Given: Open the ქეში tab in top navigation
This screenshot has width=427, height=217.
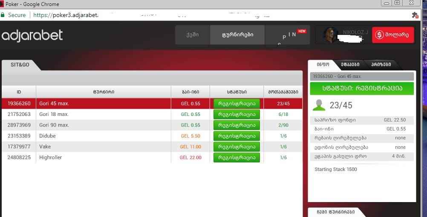Looking at the screenshot, I should coord(193,35).
